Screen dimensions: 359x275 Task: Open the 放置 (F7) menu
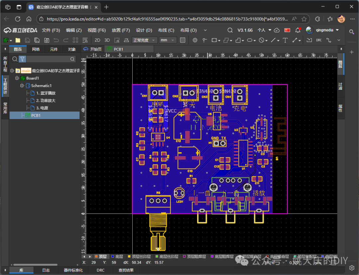coord(121,30)
